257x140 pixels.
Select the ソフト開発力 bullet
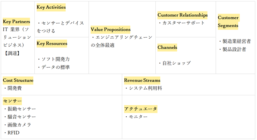tap(55, 59)
